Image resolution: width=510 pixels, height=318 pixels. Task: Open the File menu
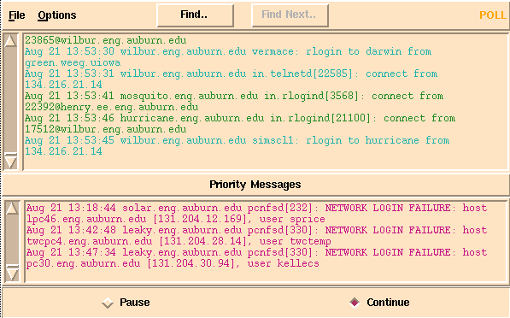(x=16, y=15)
